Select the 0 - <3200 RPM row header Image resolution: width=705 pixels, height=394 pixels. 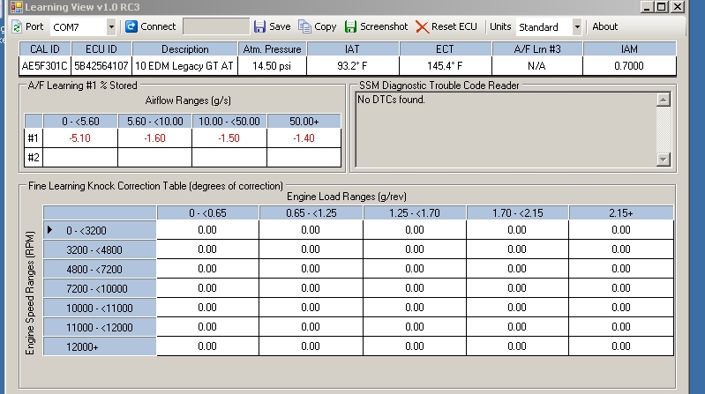coord(100,230)
